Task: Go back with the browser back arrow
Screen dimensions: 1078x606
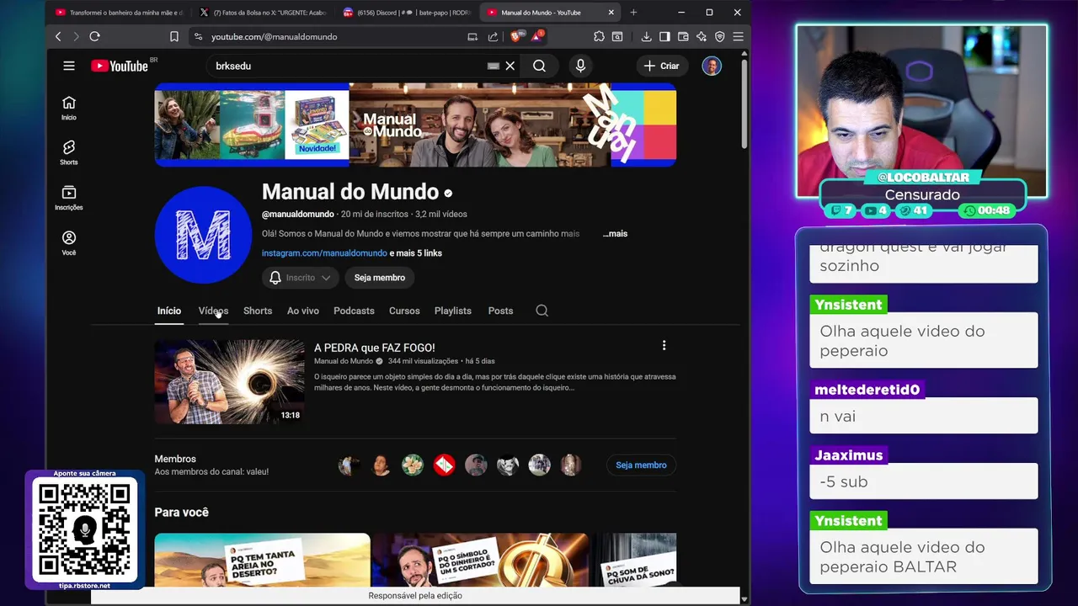Action: [58, 36]
